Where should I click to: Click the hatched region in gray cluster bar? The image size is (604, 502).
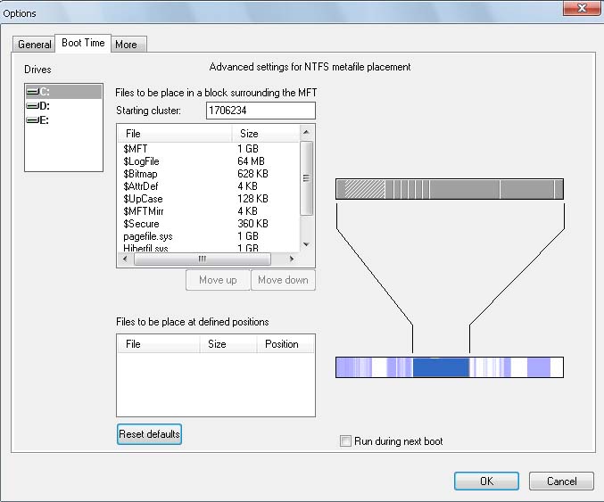click(364, 189)
